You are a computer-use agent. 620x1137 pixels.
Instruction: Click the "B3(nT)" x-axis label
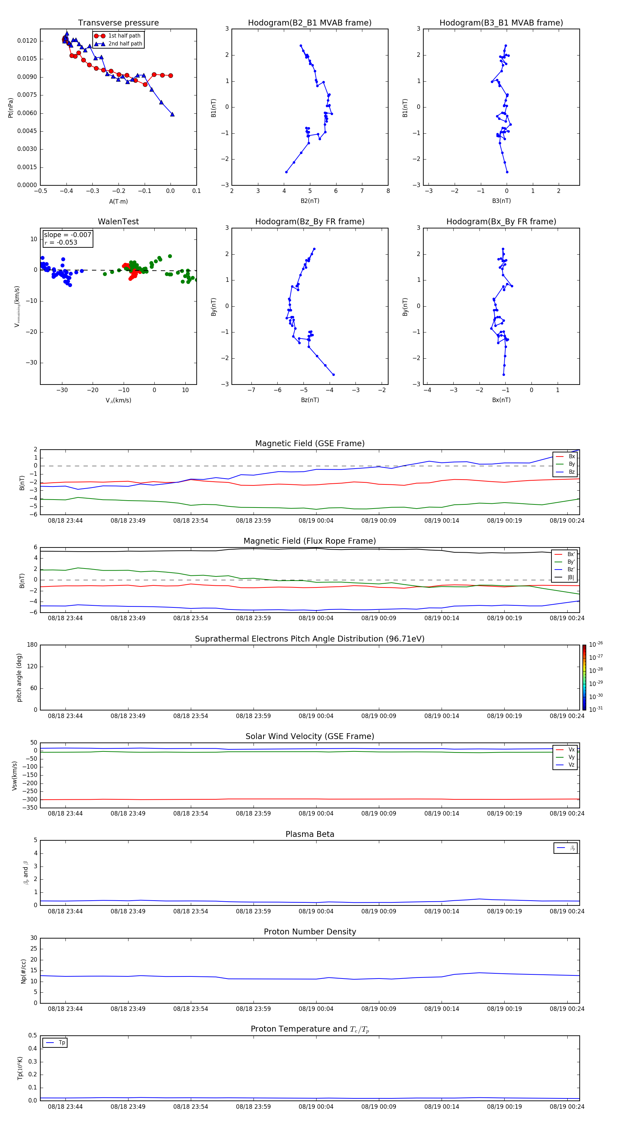(501, 201)
